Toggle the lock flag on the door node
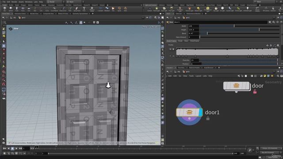 (x=255, y=92)
